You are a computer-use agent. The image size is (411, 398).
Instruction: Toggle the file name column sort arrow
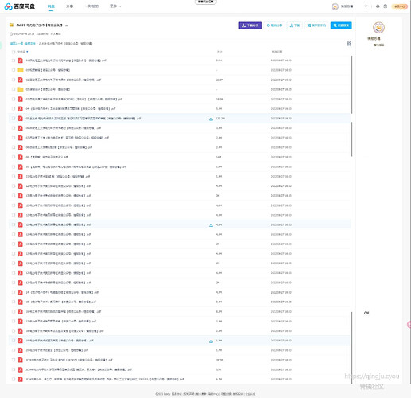[x=27, y=52]
